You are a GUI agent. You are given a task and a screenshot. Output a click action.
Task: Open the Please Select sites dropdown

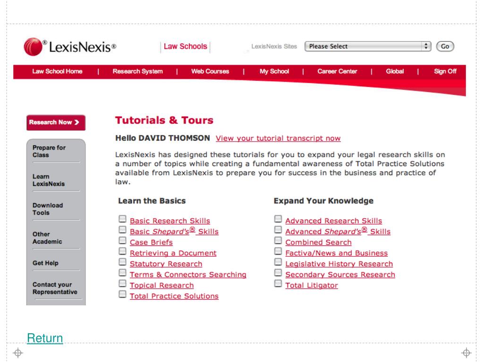pyautogui.click(x=367, y=46)
